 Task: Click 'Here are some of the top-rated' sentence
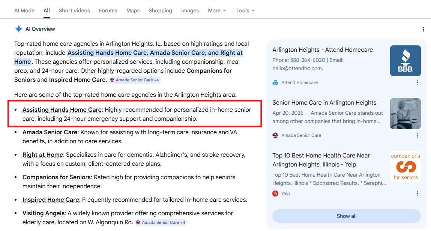click(125, 94)
